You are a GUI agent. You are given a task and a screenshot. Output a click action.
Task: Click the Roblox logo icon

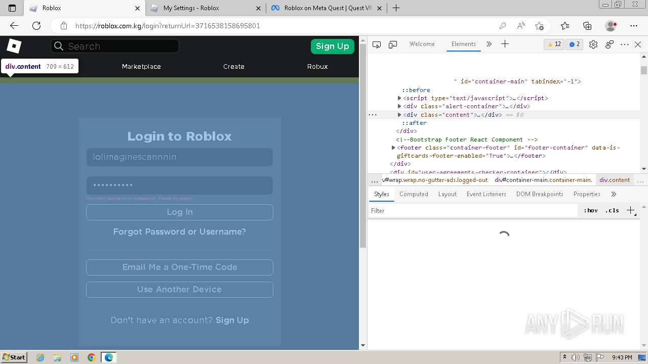click(x=14, y=46)
